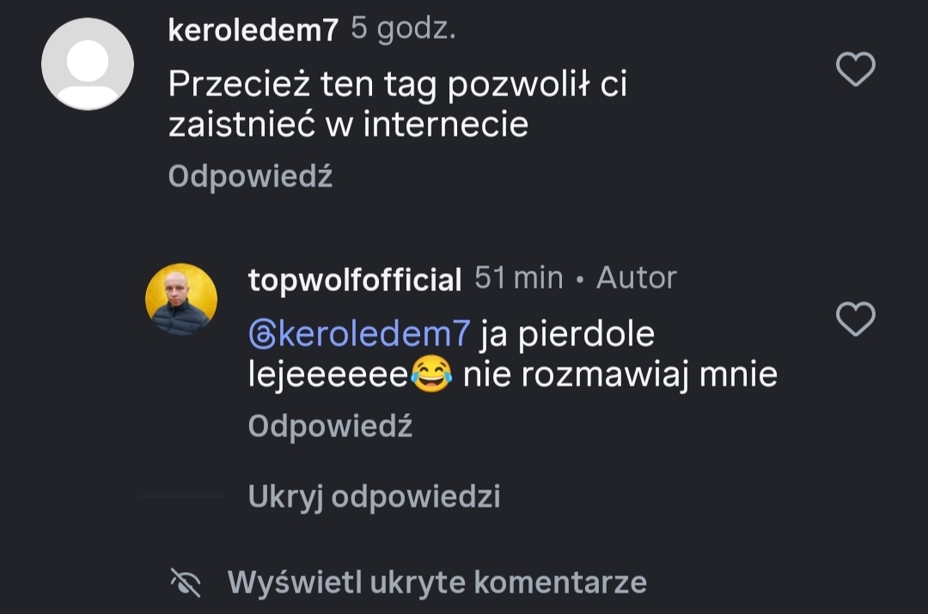Expand Wyświetl ukryte komentarze

point(437,582)
